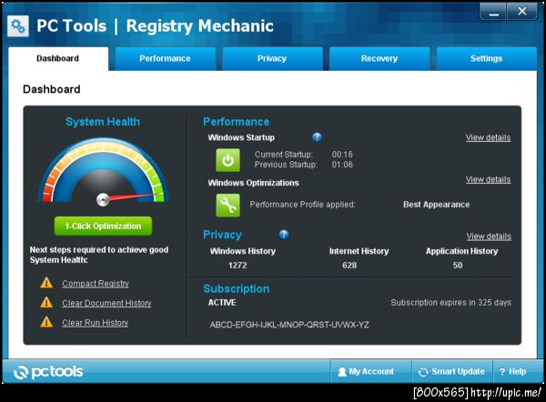Viewport: 546px width, 402px height.
Task: Open the Compact Registry link
Action: (x=96, y=284)
